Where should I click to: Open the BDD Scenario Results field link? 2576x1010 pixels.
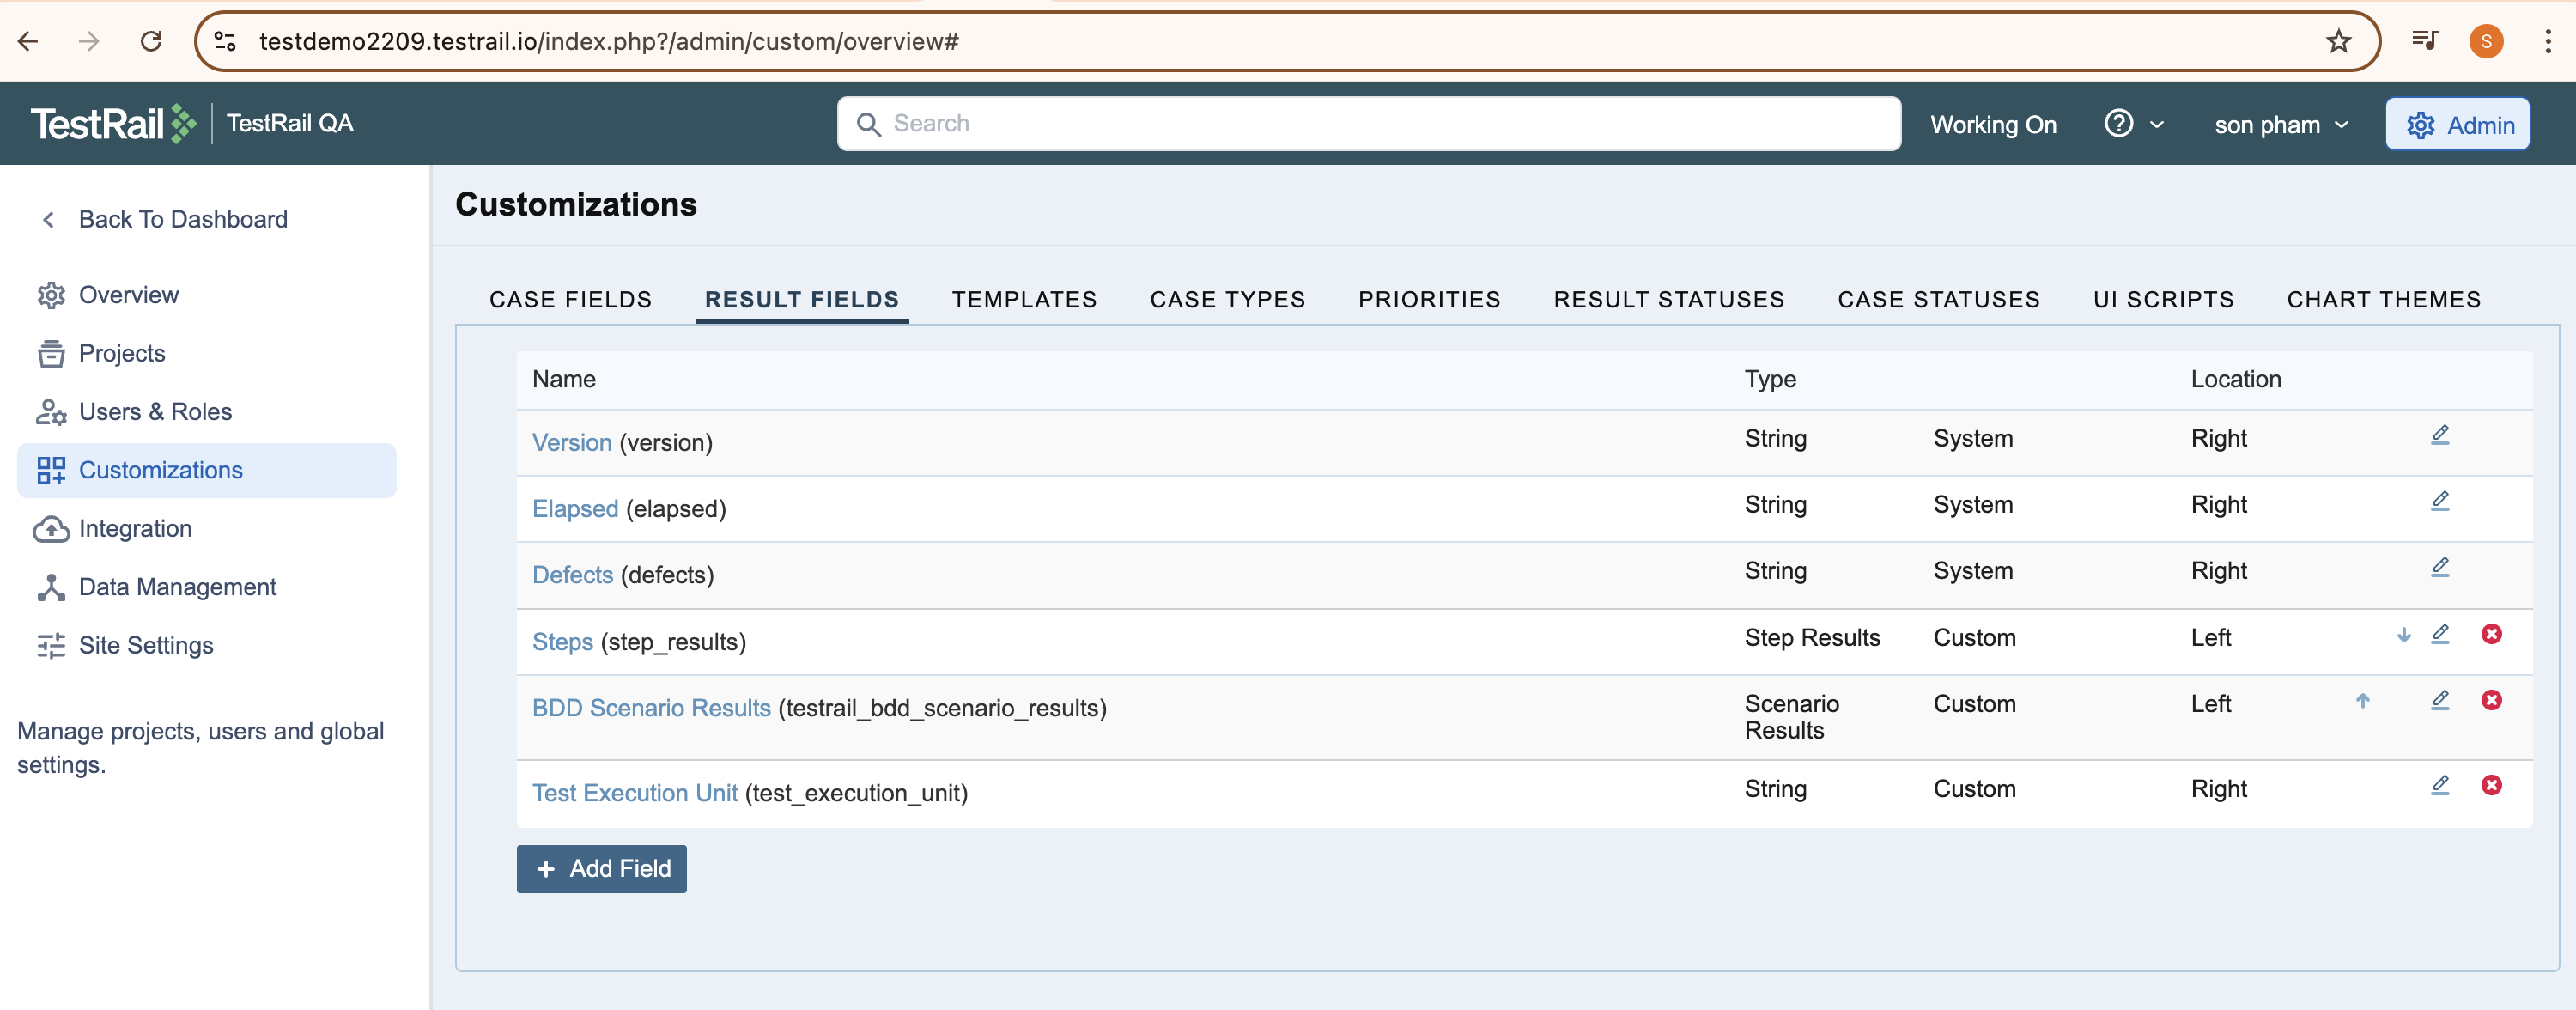pos(651,707)
